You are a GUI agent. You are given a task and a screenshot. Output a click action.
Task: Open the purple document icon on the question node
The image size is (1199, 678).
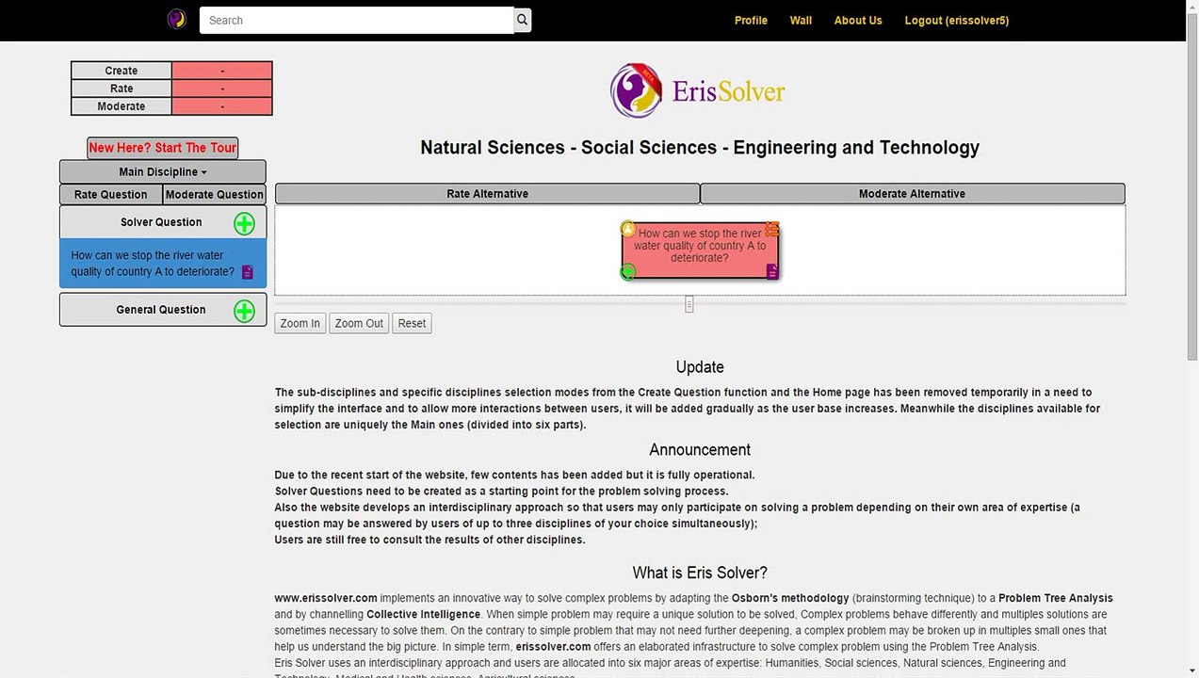coord(772,272)
